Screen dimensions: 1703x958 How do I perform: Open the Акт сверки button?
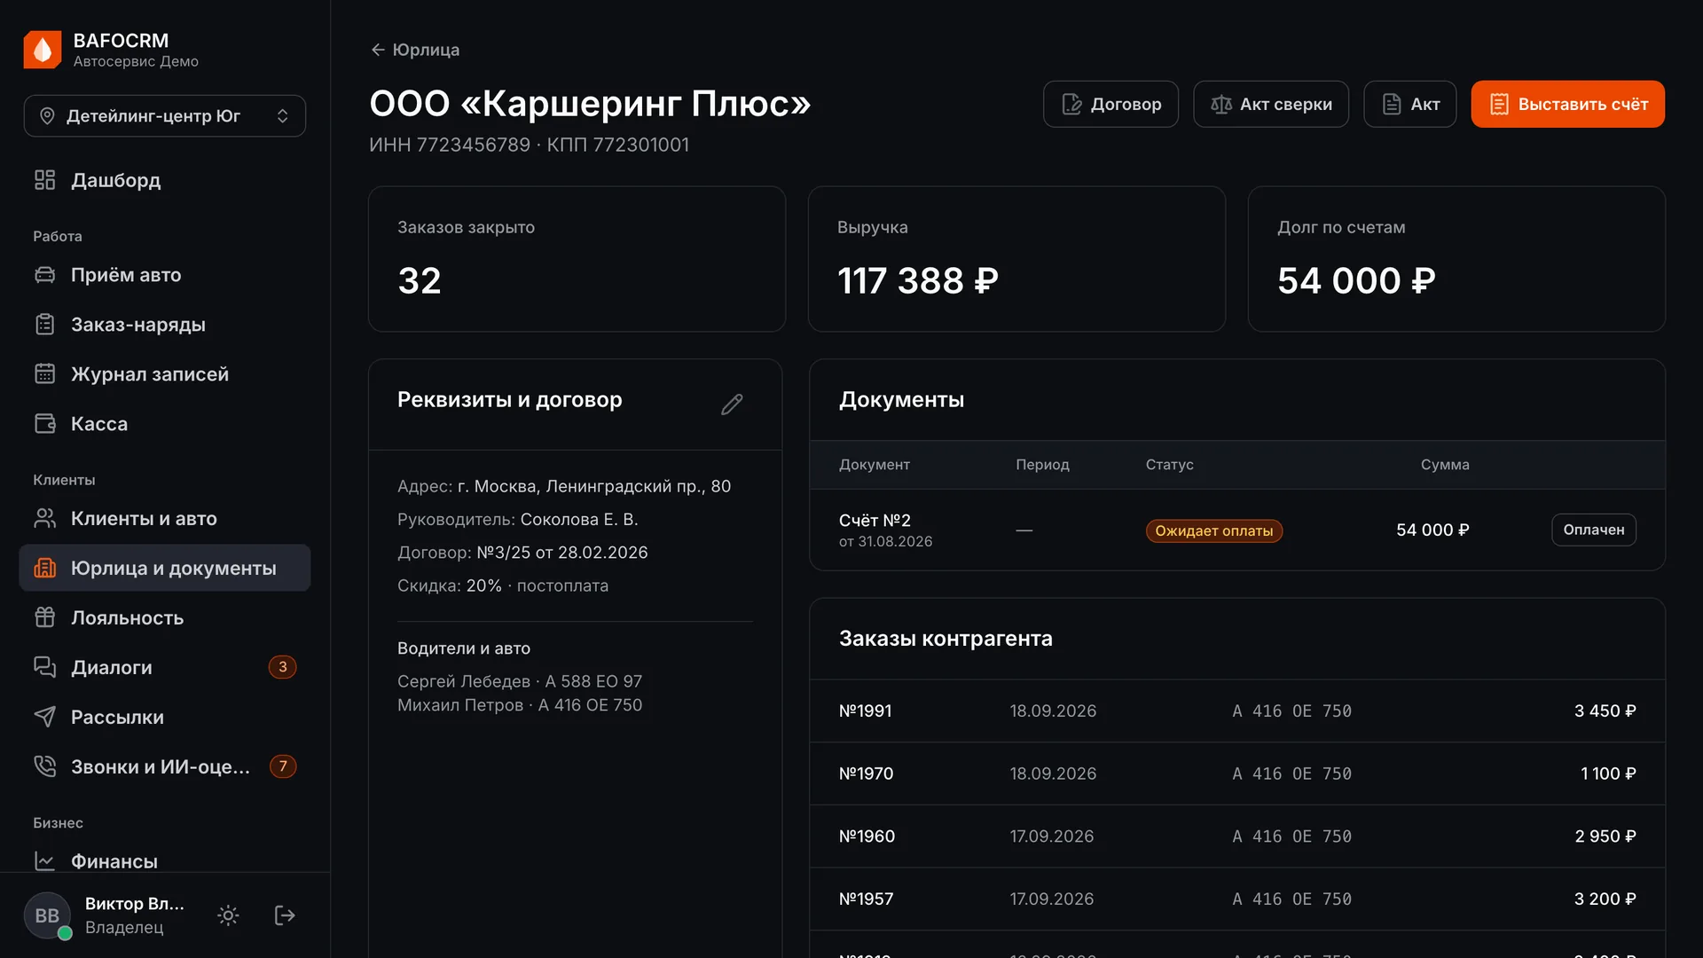(x=1271, y=104)
